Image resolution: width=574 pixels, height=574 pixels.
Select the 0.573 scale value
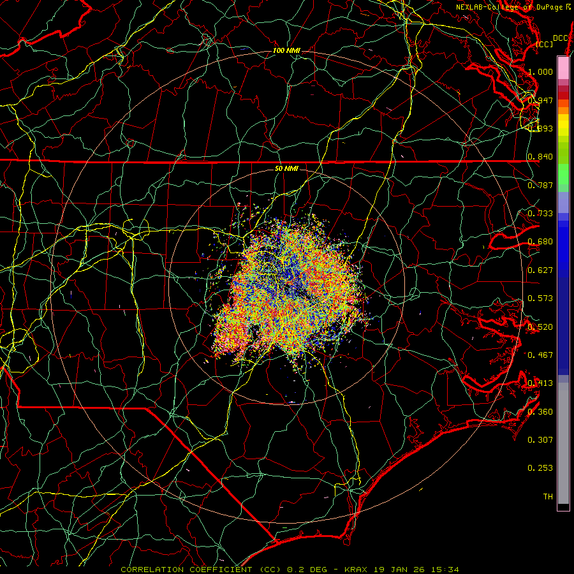click(x=540, y=298)
